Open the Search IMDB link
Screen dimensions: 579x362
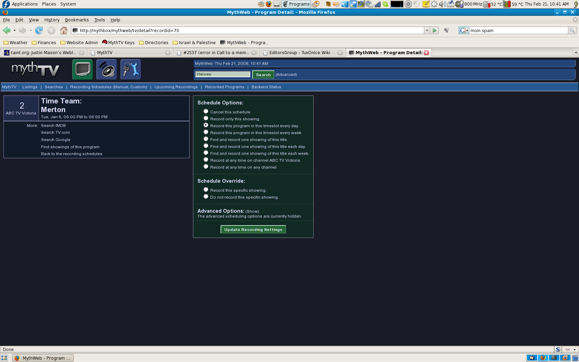coord(53,125)
